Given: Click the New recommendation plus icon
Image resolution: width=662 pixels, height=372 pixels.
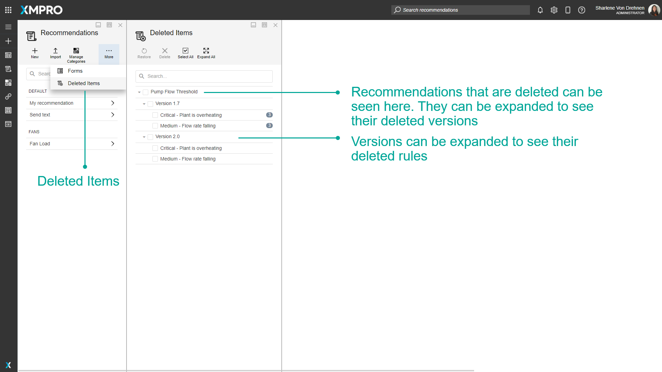Looking at the screenshot, I should pyautogui.click(x=35, y=51).
